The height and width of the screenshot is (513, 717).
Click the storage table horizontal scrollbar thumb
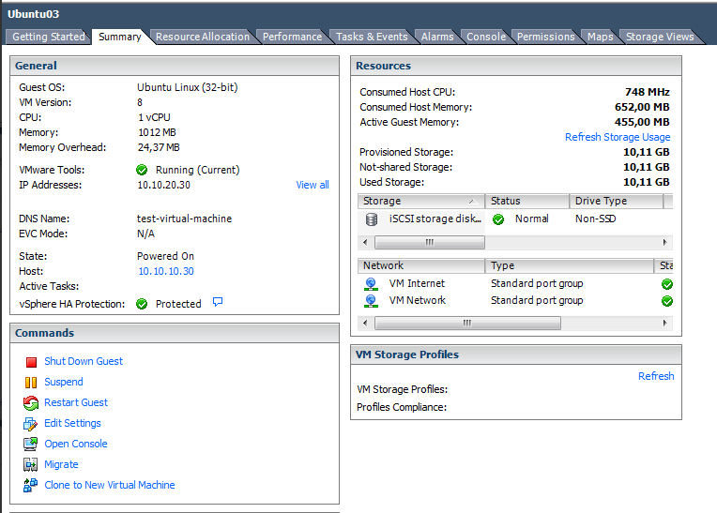[430, 242]
